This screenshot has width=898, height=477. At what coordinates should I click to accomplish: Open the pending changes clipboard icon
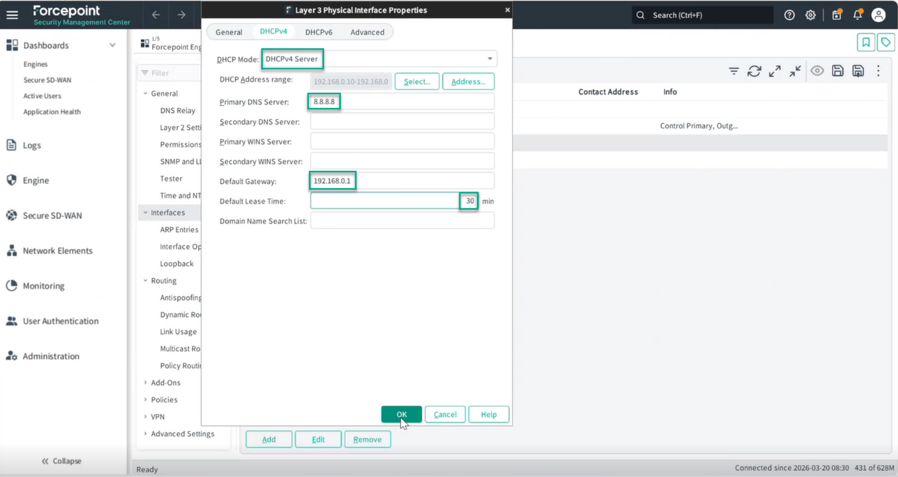(837, 15)
